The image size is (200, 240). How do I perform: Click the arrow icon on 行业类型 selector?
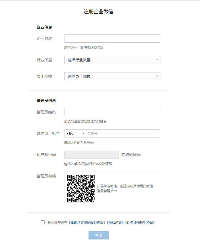[157, 60]
